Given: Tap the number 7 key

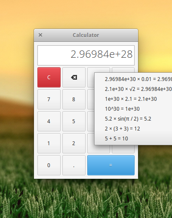Looking at the screenshot, I should pos(49,99).
